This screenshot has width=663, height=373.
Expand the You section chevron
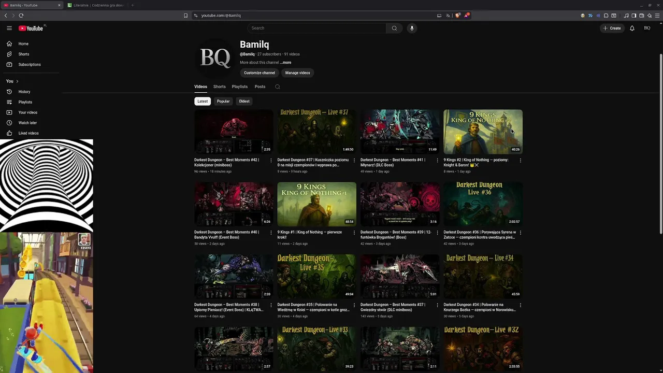17,81
